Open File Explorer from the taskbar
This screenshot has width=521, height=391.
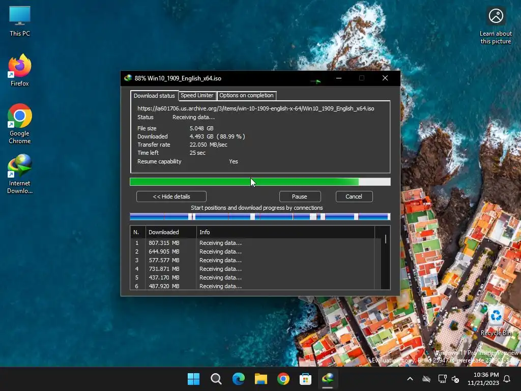pyautogui.click(x=261, y=379)
